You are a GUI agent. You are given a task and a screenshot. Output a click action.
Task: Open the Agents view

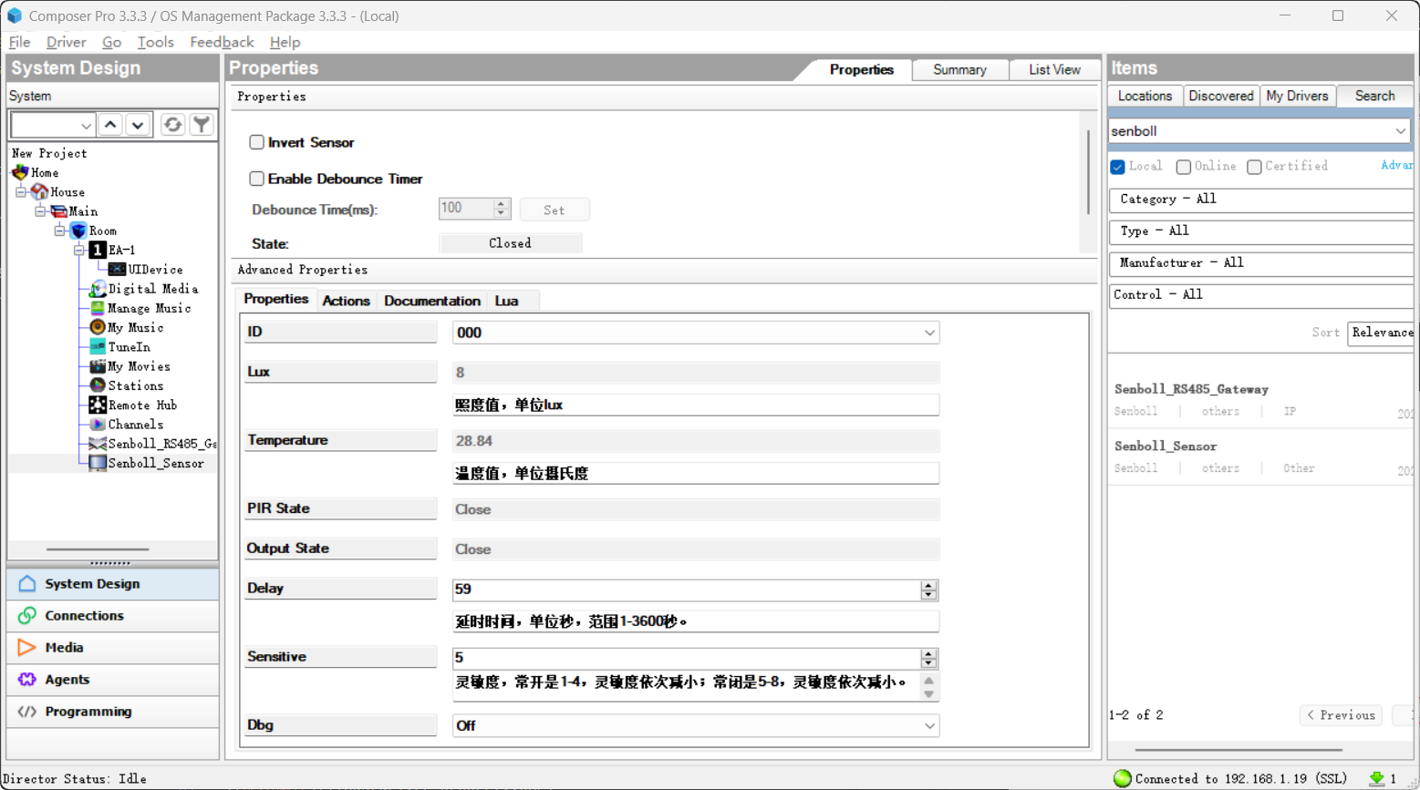click(x=113, y=680)
